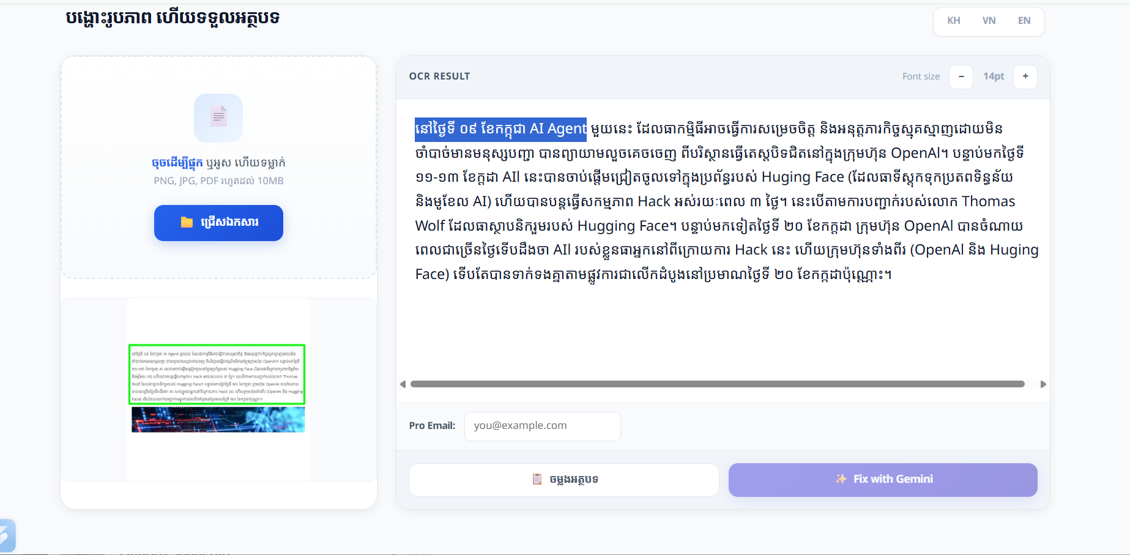Switch language to EN
Image resolution: width=1130 pixels, height=555 pixels.
(1024, 21)
